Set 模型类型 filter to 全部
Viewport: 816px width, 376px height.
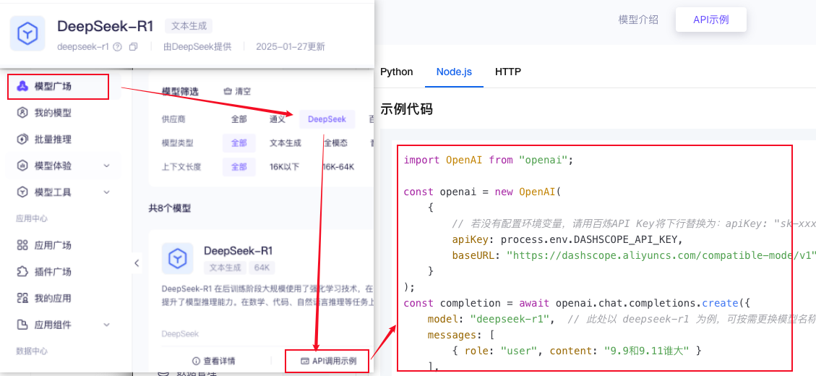pos(239,143)
